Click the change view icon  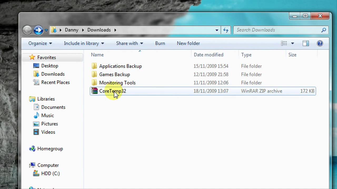pos(284,43)
